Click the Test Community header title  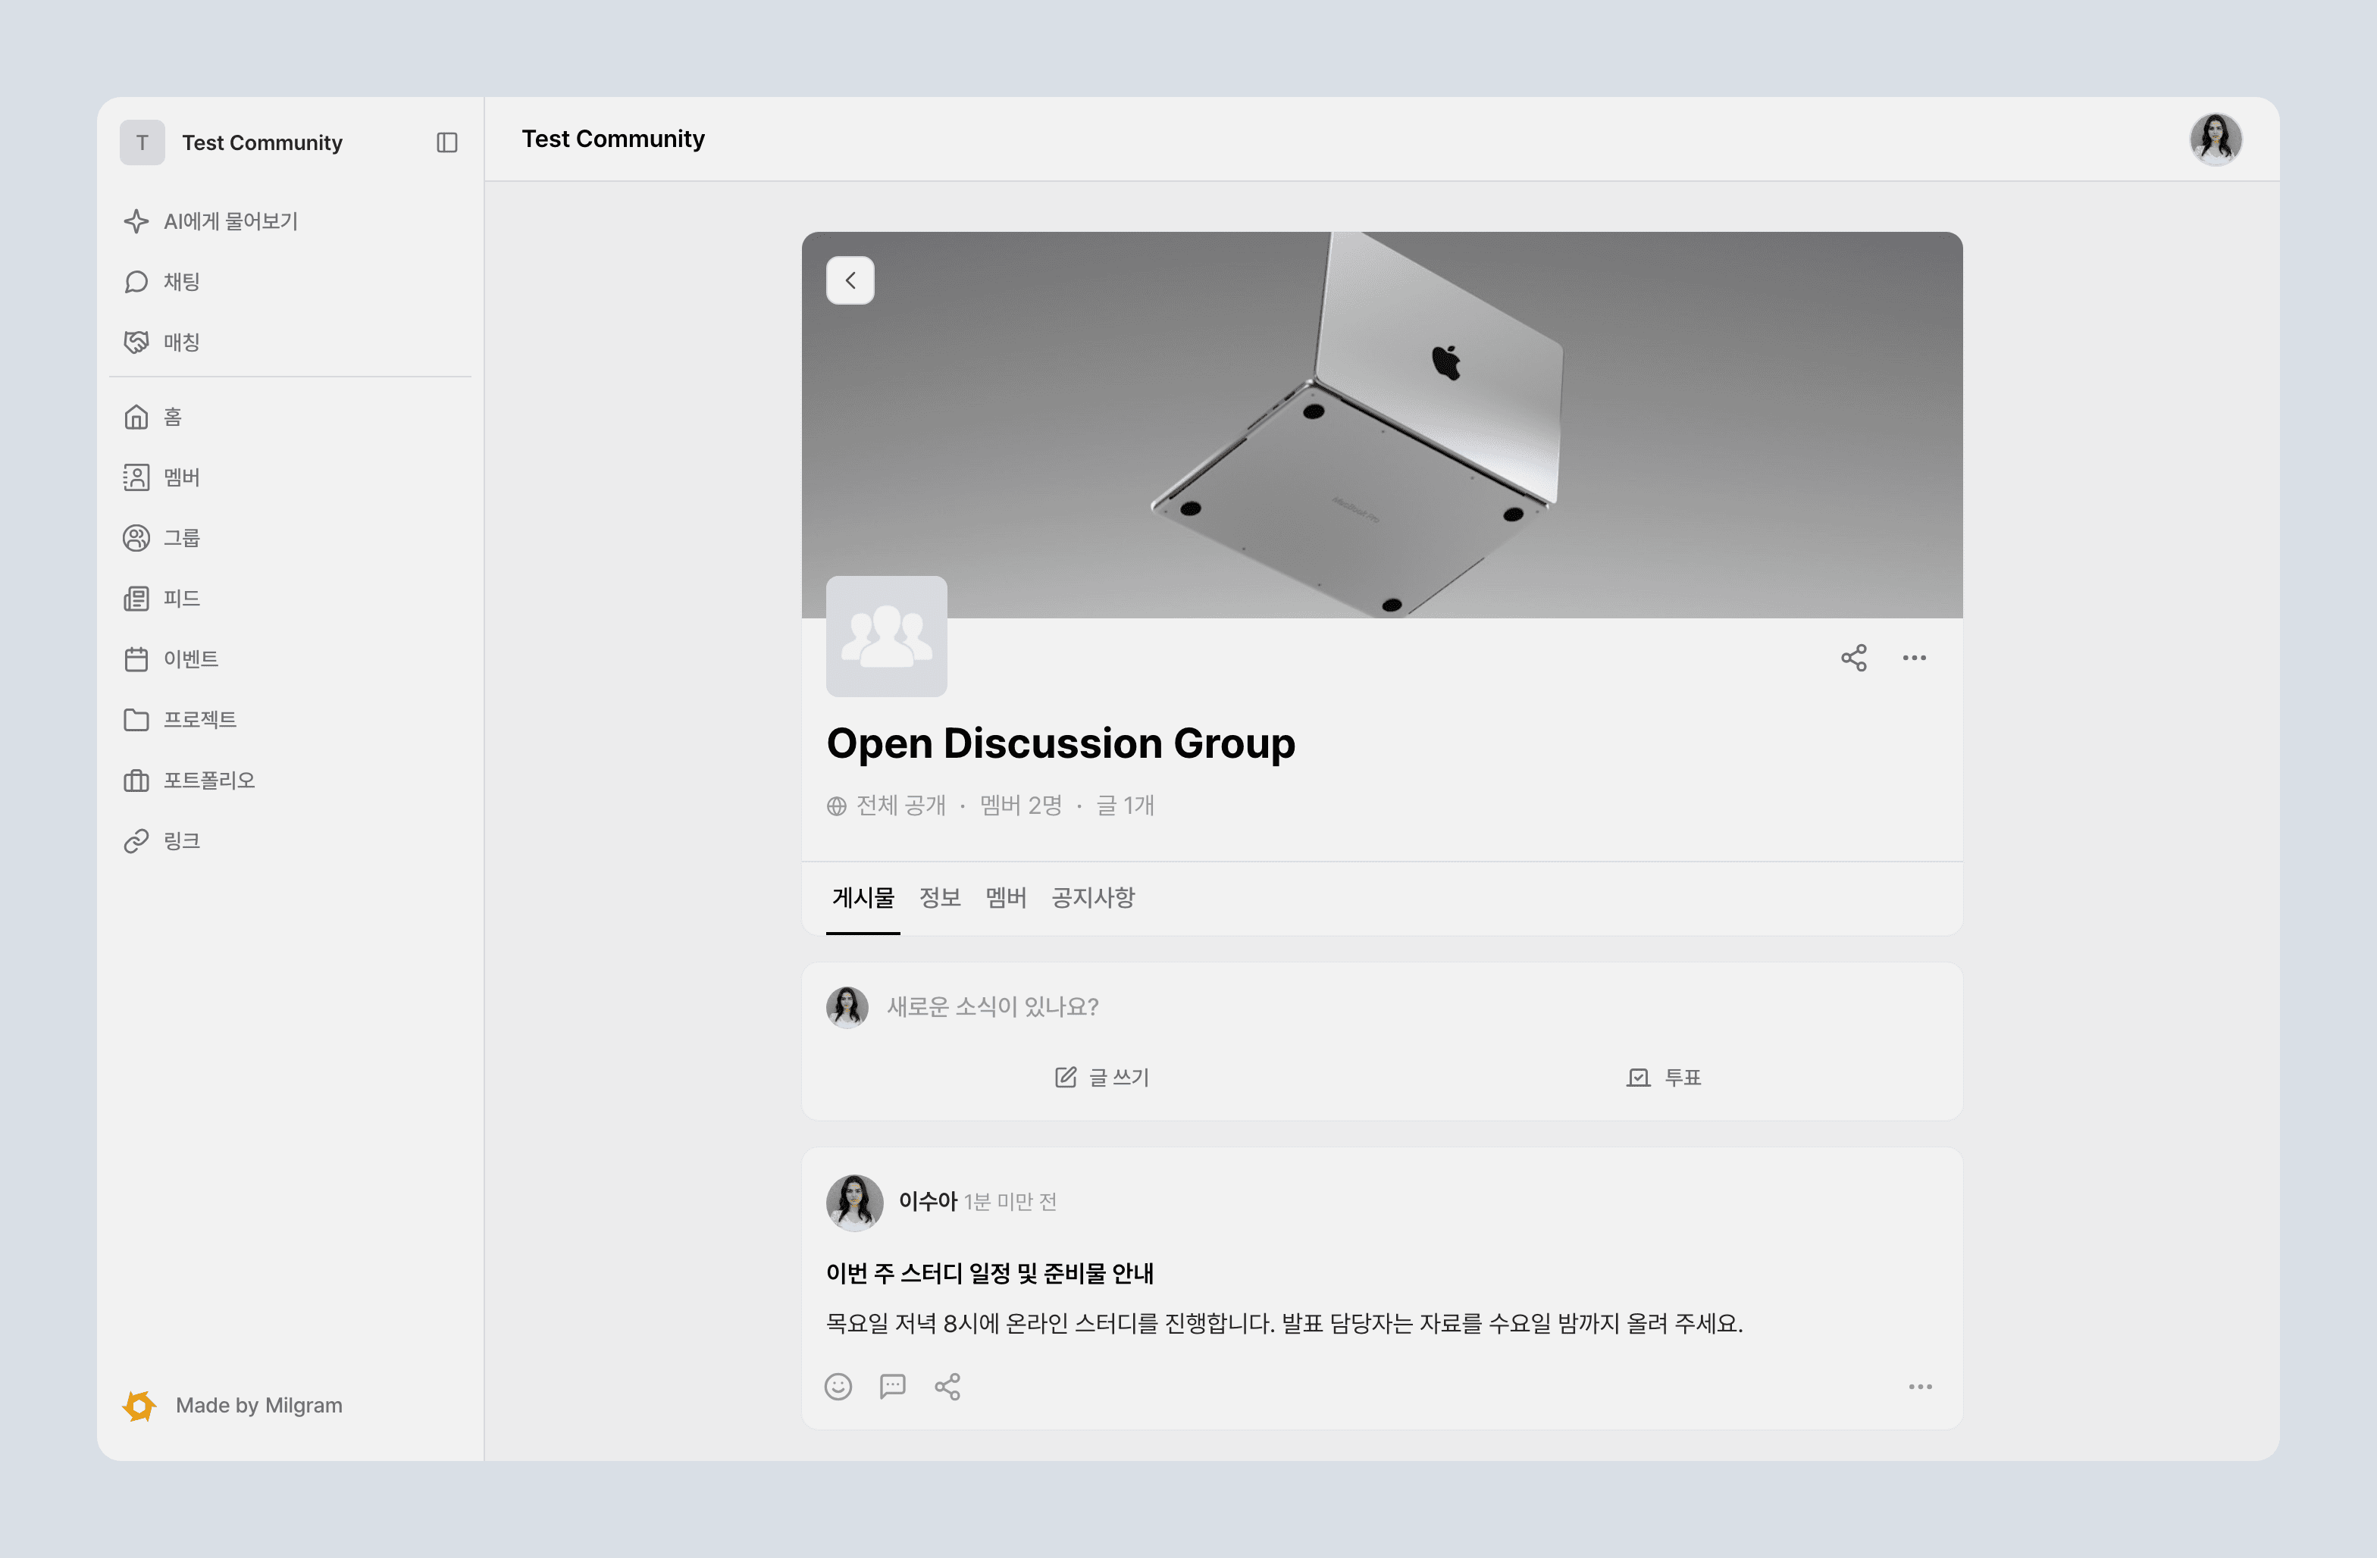point(613,139)
